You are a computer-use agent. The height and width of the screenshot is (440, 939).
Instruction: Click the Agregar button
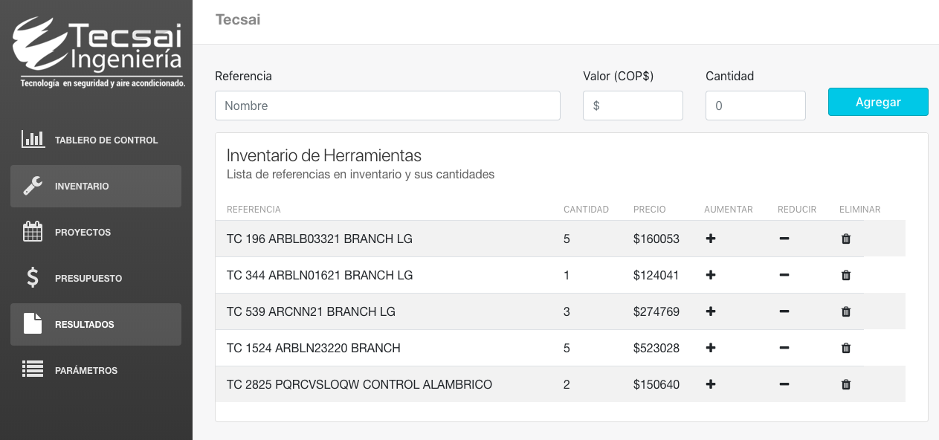pos(877,102)
